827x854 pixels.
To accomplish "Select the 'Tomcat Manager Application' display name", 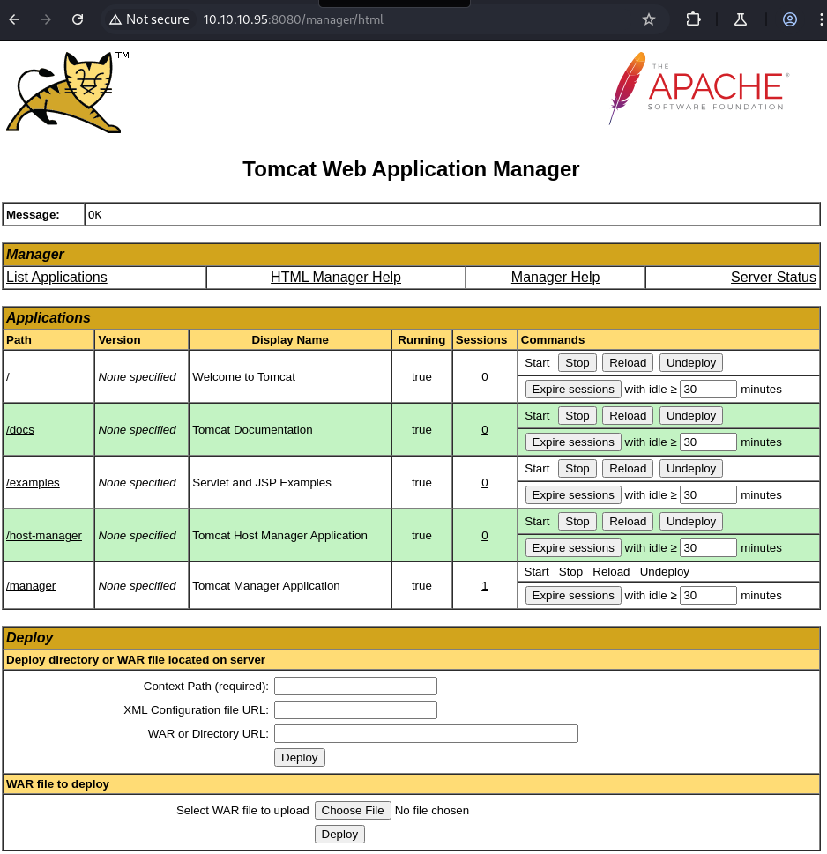I will pyautogui.click(x=266, y=585).
